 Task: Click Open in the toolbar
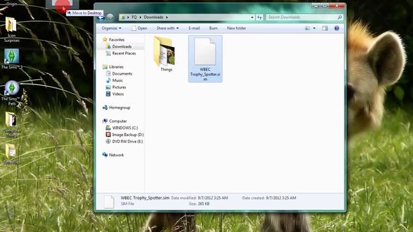(x=139, y=28)
